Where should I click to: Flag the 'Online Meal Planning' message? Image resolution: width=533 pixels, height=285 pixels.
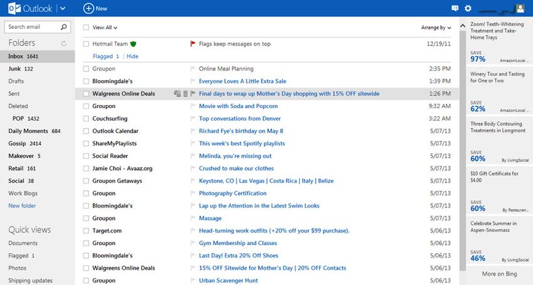[193, 69]
